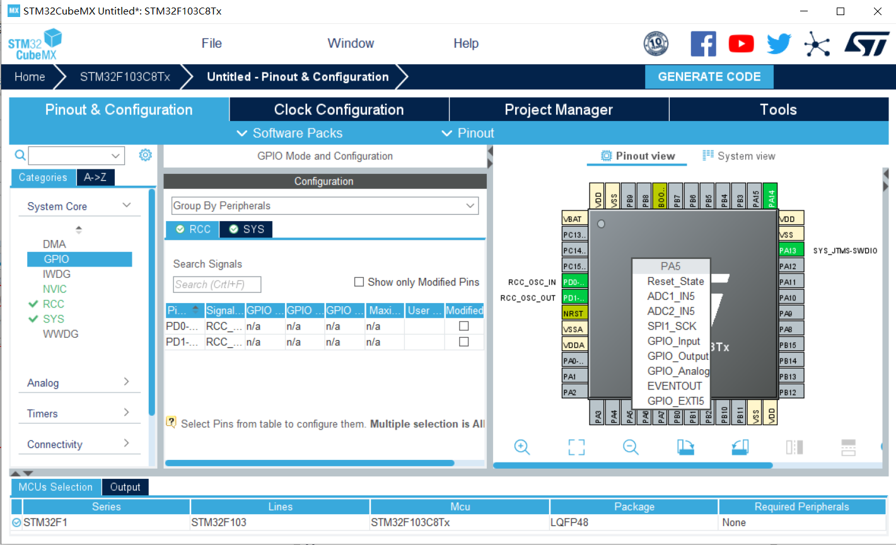Click the categories panel vertical scrollbar

tap(152, 302)
